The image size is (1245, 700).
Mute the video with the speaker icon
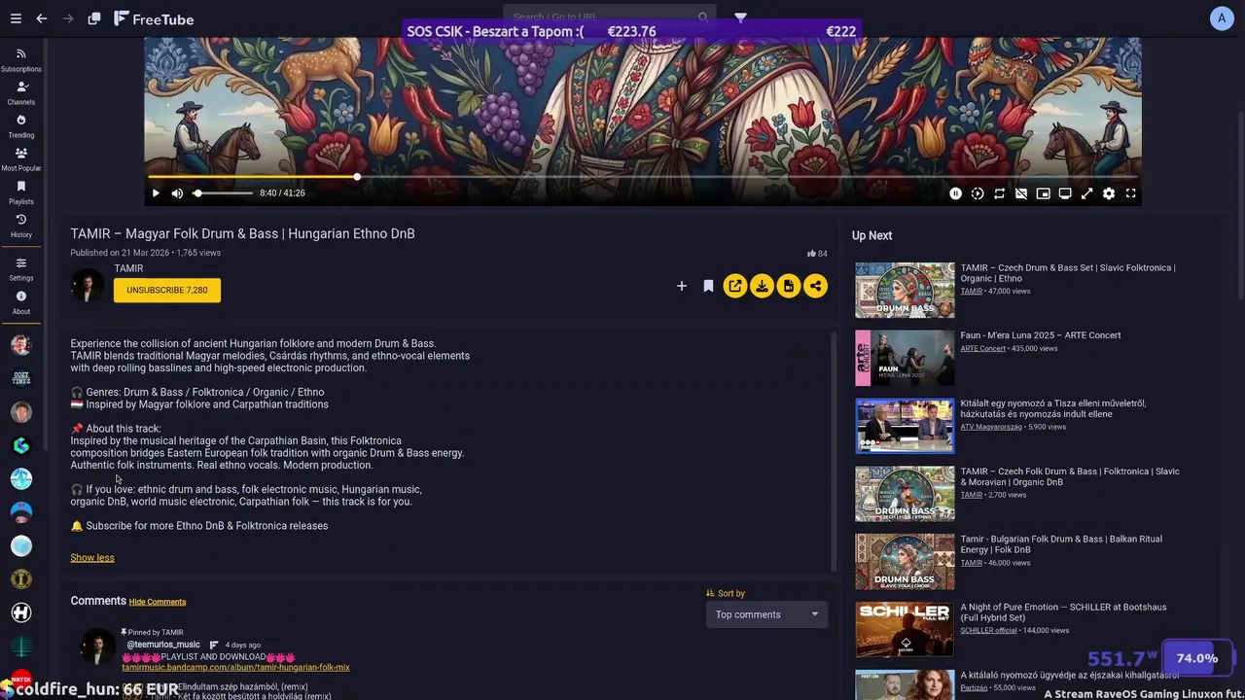177,193
